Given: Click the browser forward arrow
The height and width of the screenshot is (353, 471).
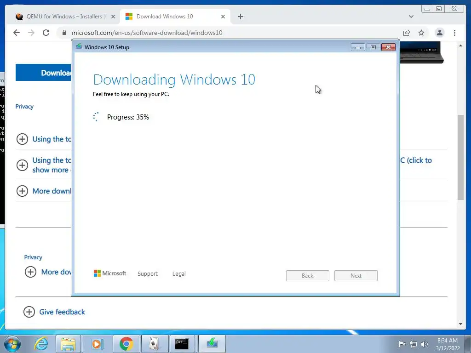Looking at the screenshot, I should tap(31, 33).
